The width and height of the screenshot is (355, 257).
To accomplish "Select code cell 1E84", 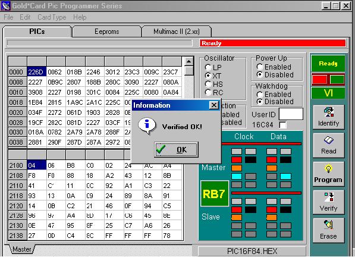I will pos(37,102).
